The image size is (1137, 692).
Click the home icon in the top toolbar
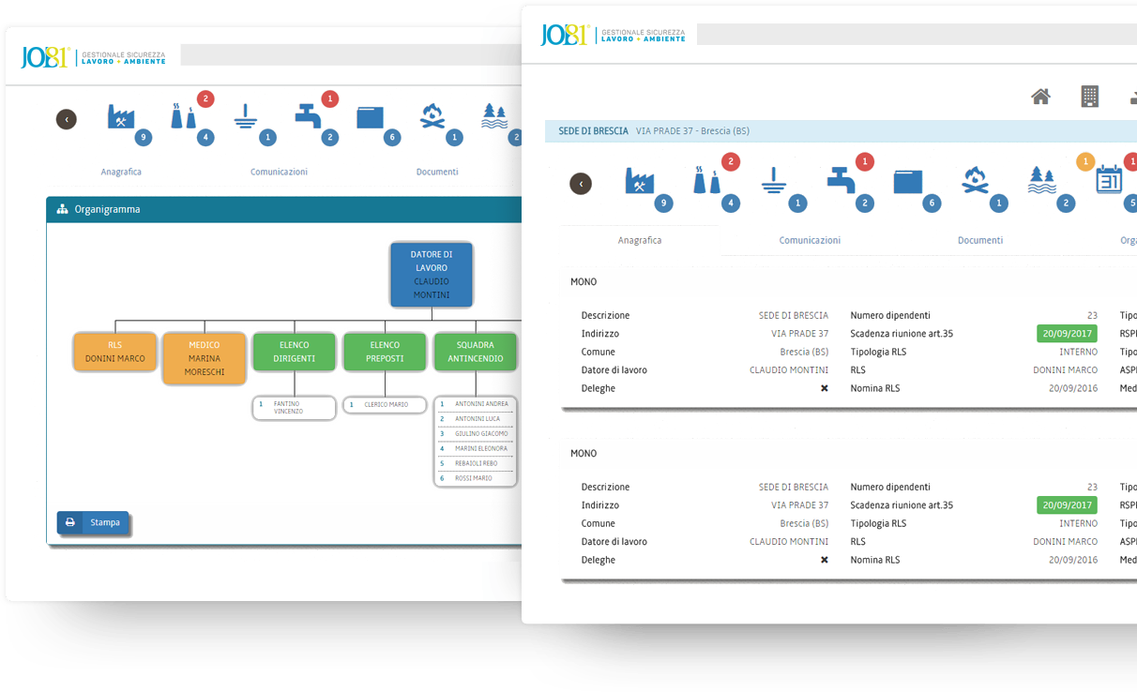1040,96
